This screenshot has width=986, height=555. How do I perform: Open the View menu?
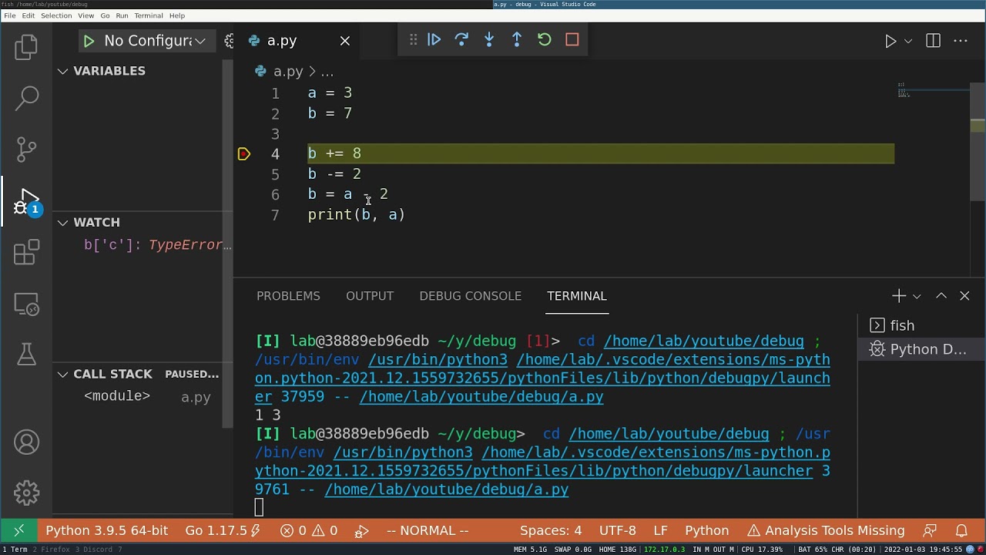point(86,15)
